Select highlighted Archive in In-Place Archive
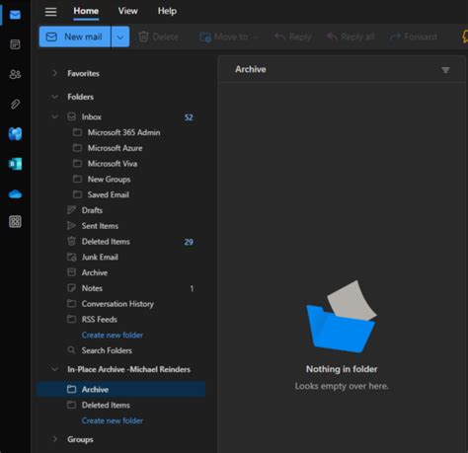This screenshot has height=453, width=468. click(121, 389)
